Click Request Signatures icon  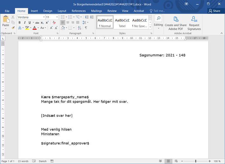(194, 23)
